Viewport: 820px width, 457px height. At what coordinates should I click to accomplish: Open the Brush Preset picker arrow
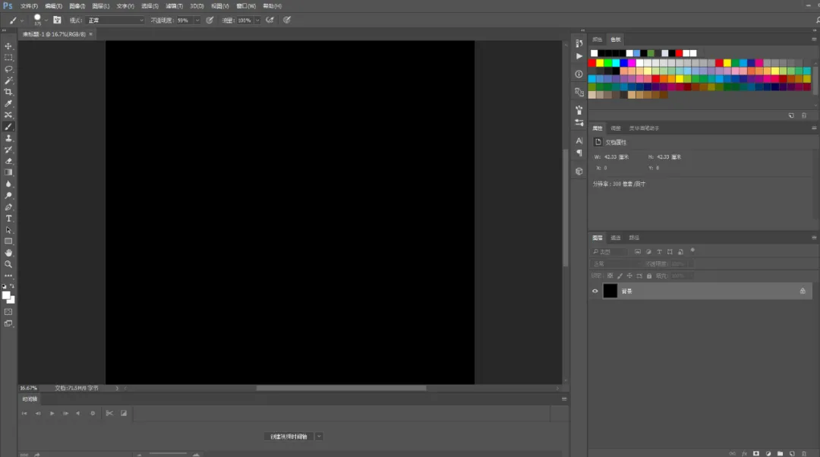(x=46, y=20)
